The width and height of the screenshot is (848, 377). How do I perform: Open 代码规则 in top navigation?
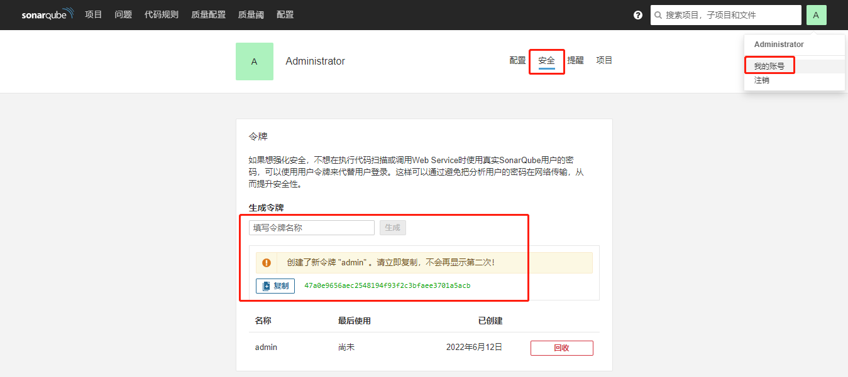coord(162,14)
